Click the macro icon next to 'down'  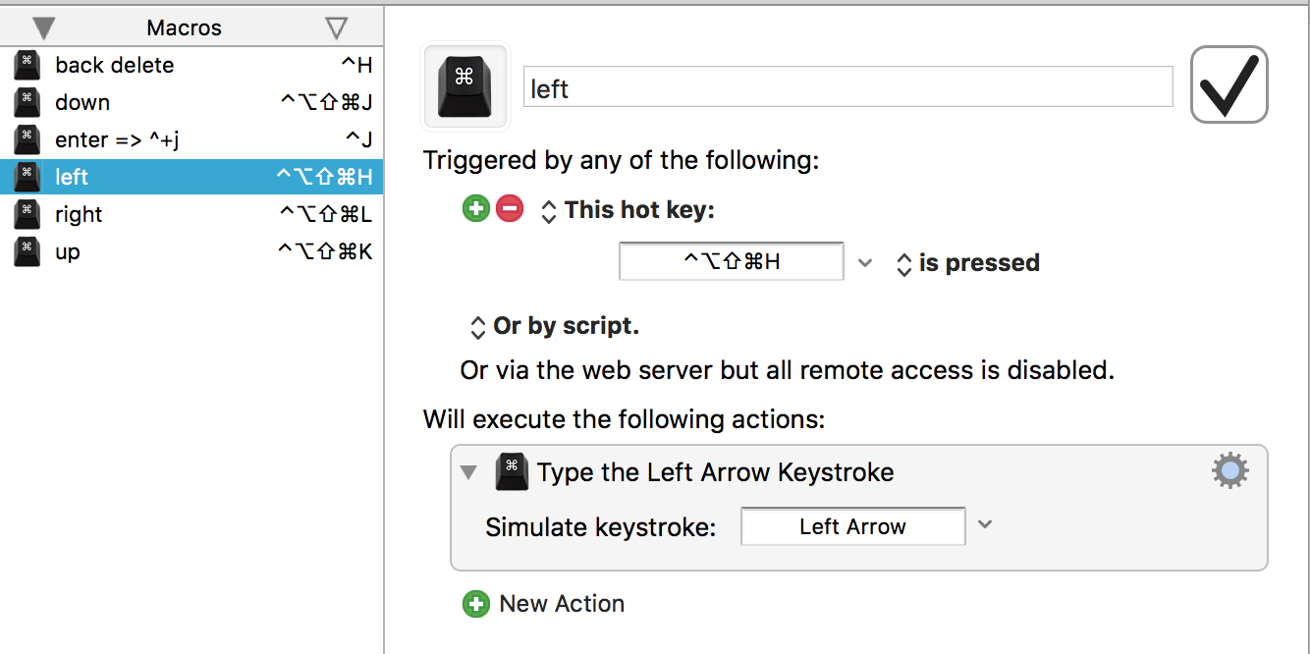pyautogui.click(x=24, y=102)
